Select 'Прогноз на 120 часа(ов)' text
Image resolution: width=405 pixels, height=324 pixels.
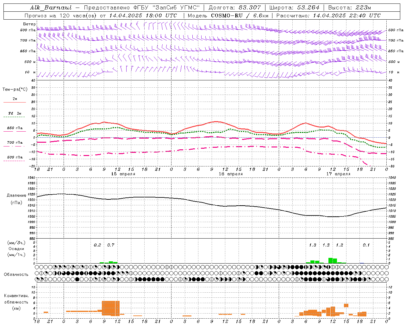[61, 16]
